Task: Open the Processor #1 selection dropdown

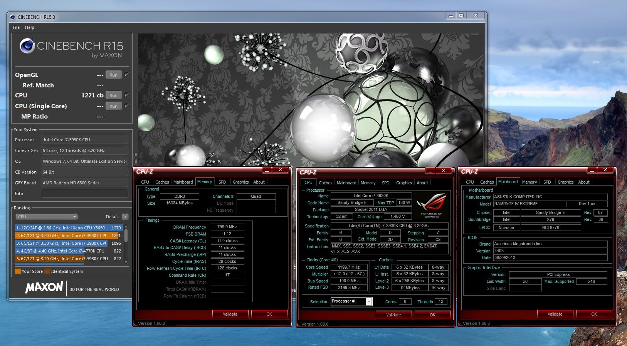Action: click(x=352, y=301)
